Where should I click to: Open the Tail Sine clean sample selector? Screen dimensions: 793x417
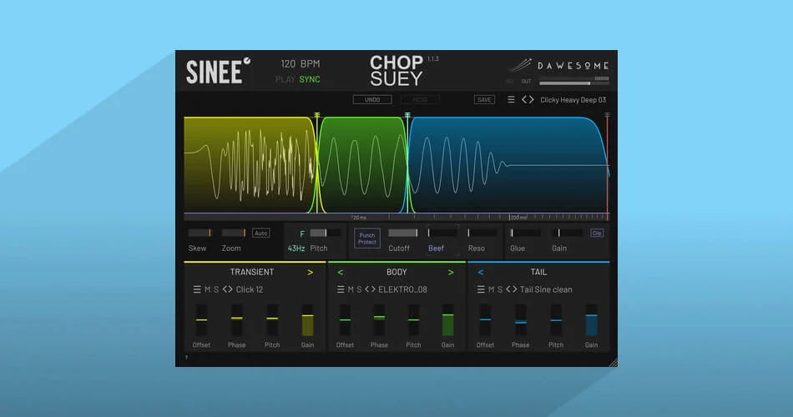546,289
